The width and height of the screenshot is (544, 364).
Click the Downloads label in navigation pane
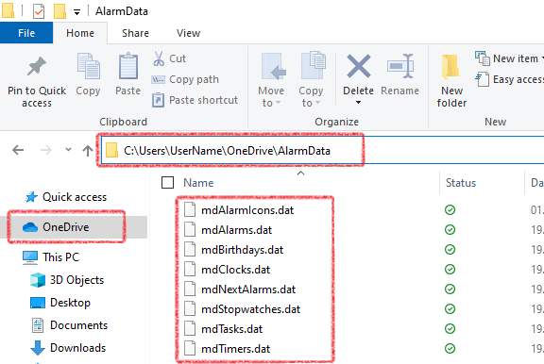point(77,348)
